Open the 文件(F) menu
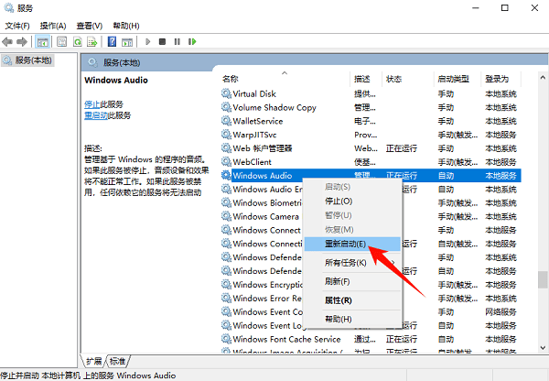The width and height of the screenshot is (549, 381). coord(16,26)
